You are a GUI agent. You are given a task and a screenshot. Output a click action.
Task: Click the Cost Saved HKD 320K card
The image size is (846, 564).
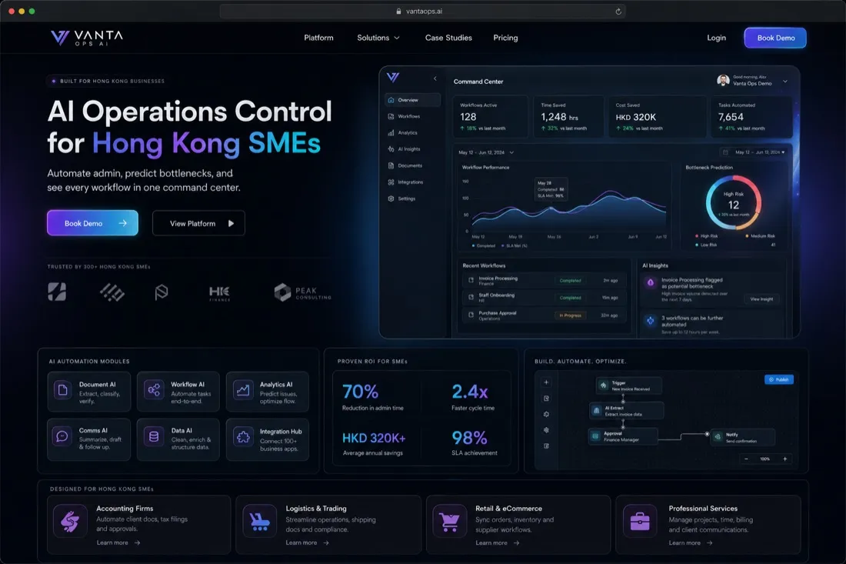point(657,117)
